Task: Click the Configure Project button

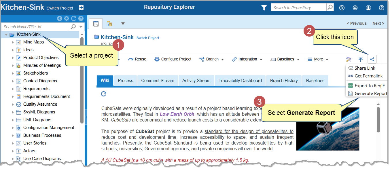Action: point(173,59)
